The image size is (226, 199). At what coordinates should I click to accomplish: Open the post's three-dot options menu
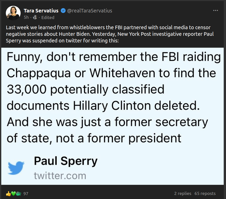pyautogui.click(x=216, y=11)
